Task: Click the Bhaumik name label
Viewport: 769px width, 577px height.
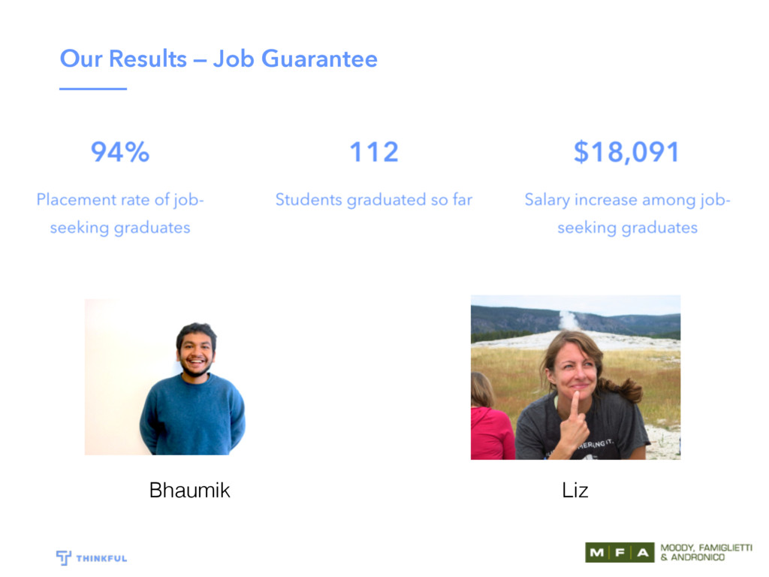Action: click(x=189, y=490)
